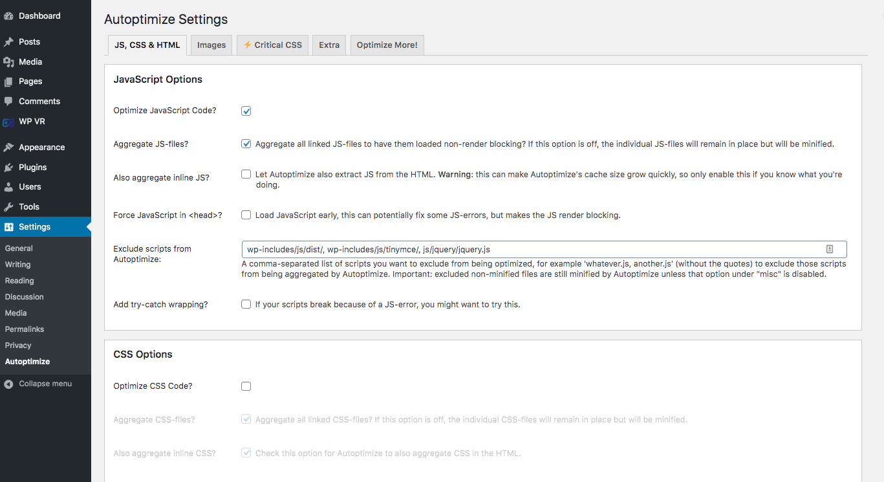Image resolution: width=884 pixels, height=482 pixels.
Task: Click Settings in sidebar
Action: coord(45,227)
